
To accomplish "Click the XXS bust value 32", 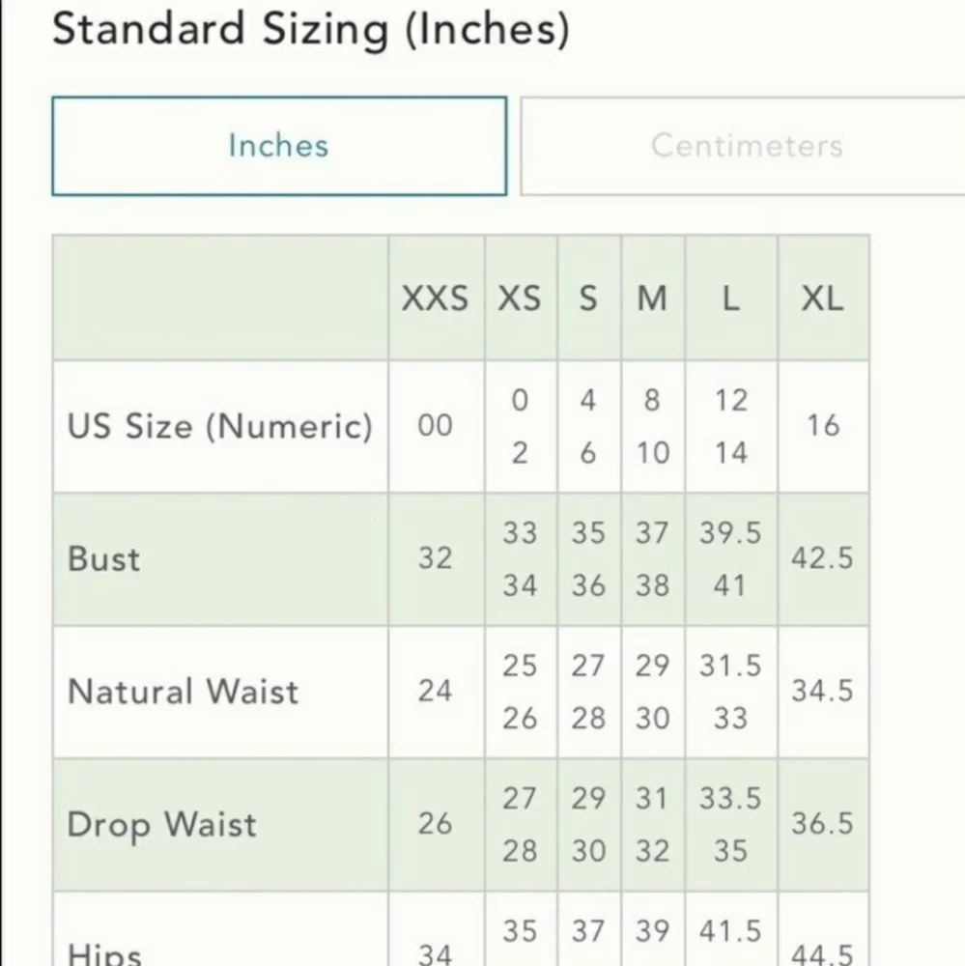I will point(435,559).
